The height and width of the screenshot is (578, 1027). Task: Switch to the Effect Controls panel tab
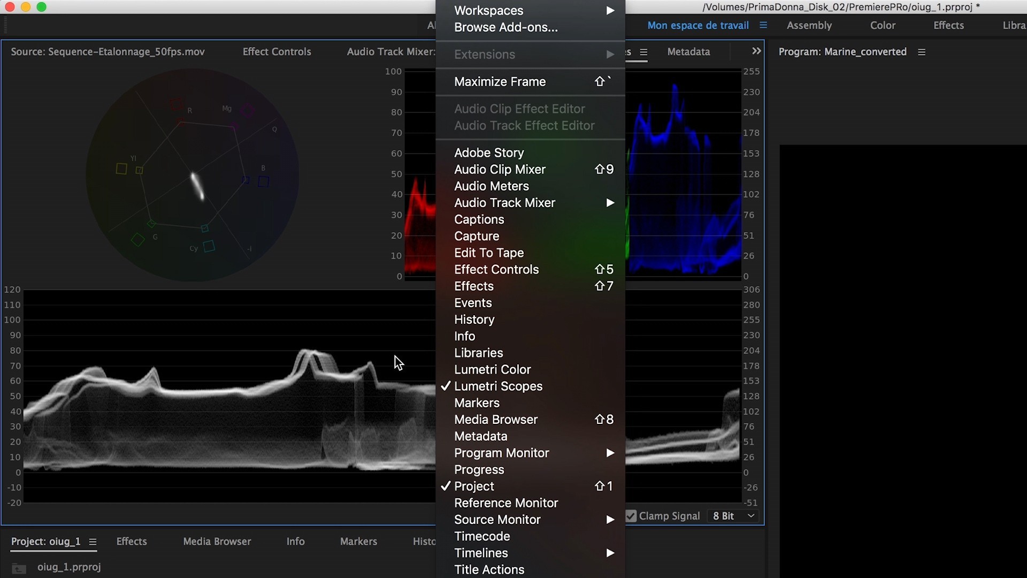pyautogui.click(x=277, y=52)
